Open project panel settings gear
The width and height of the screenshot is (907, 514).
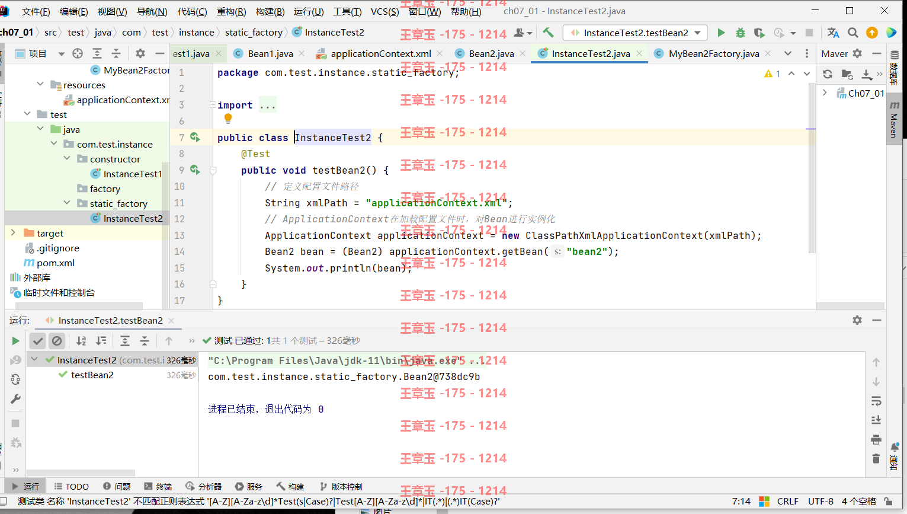coord(140,53)
